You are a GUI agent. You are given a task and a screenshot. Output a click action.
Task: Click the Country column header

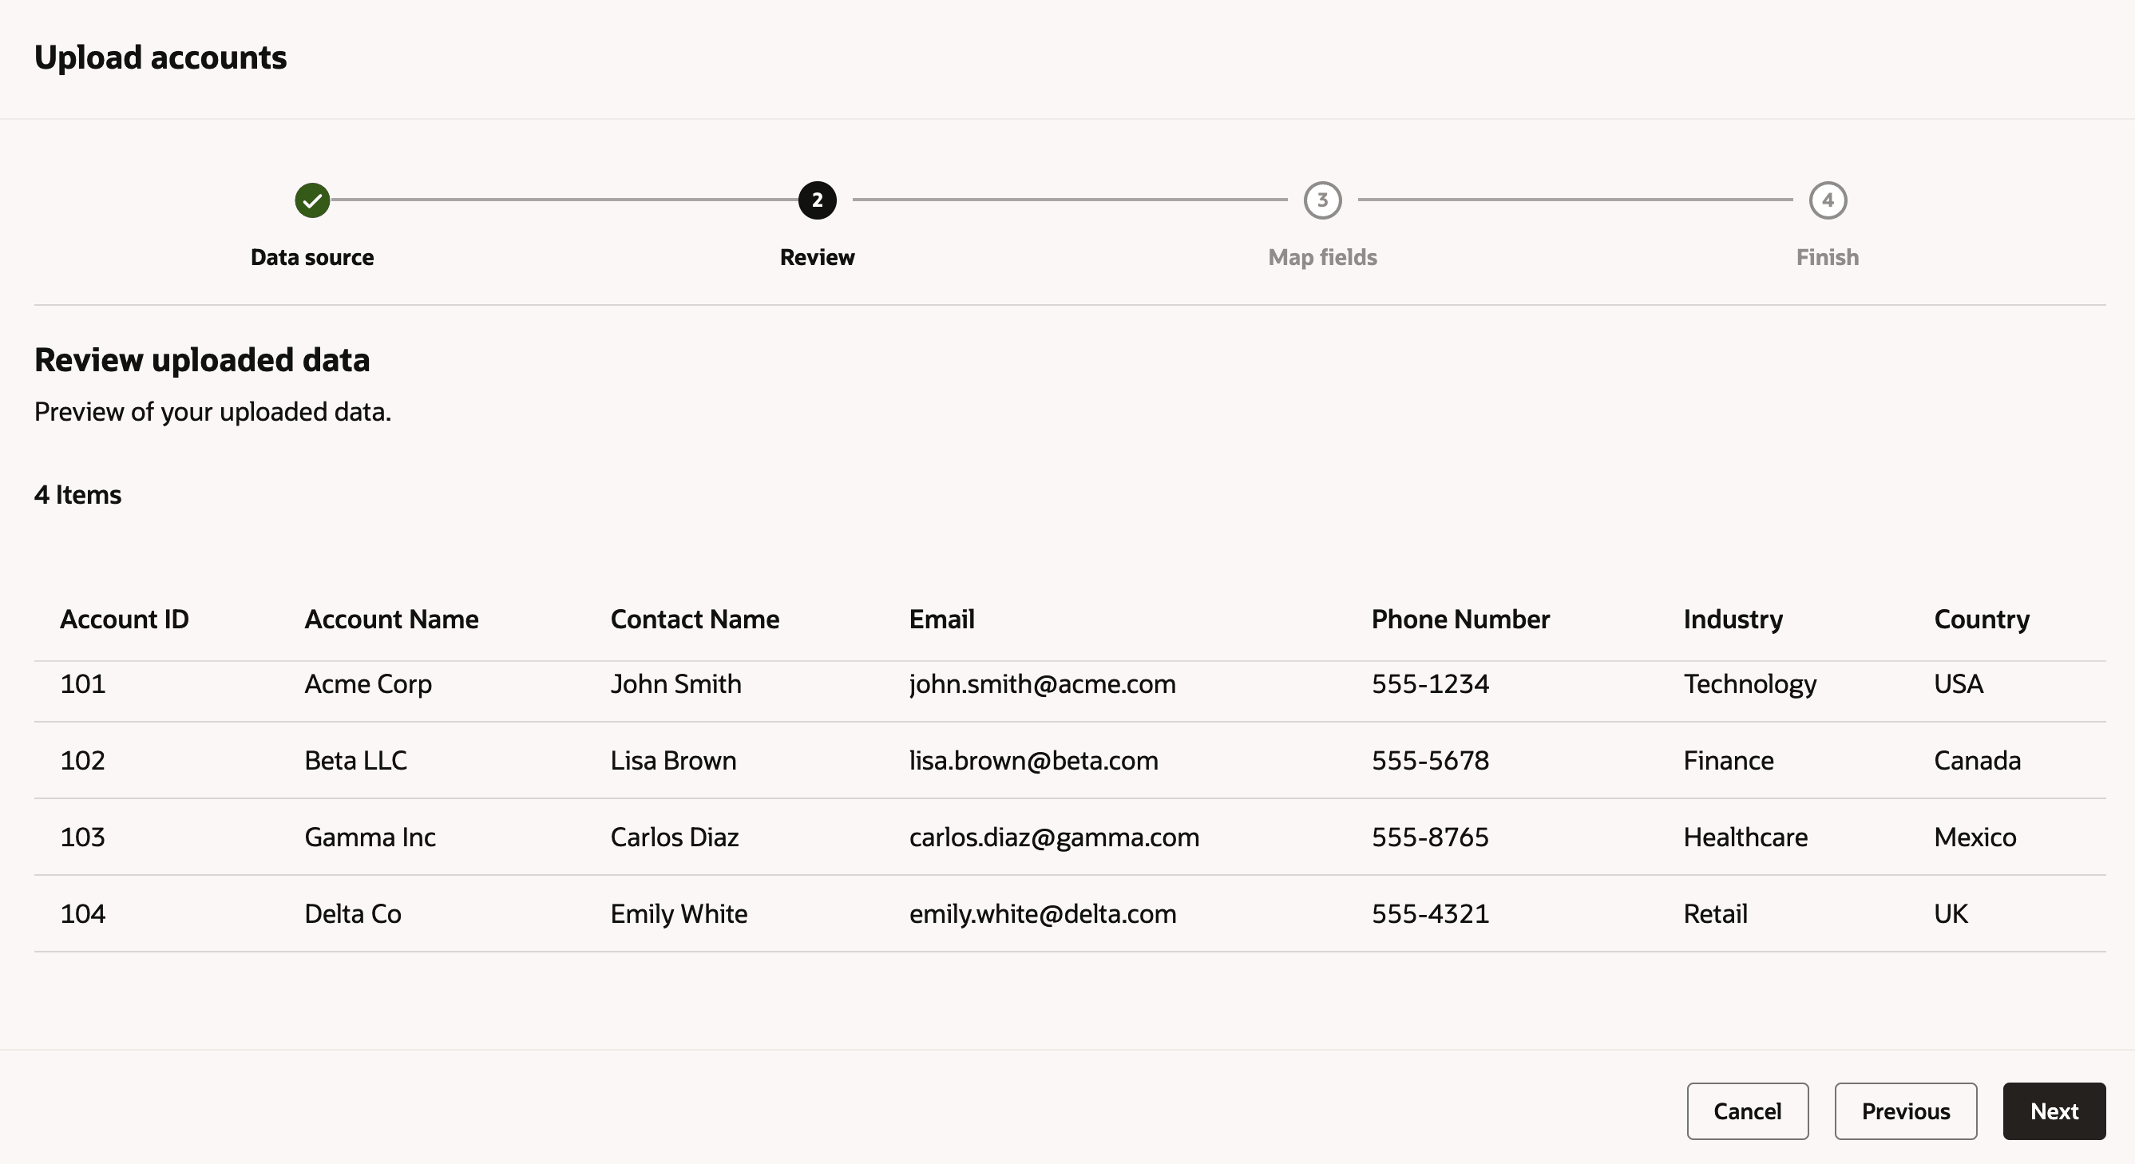1982,620
